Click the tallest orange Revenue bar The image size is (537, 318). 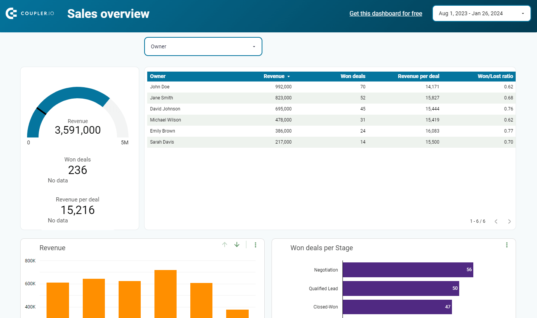(x=166, y=294)
